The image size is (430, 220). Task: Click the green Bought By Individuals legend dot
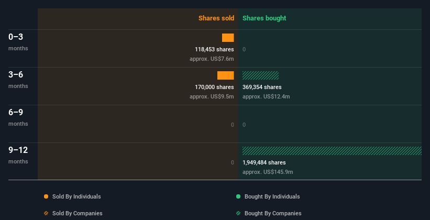[x=238, y=196]
